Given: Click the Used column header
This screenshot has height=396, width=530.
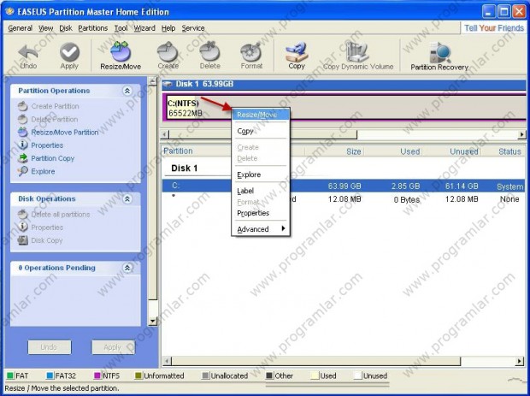Looking at the screenshot, I should tap(409, 151).
